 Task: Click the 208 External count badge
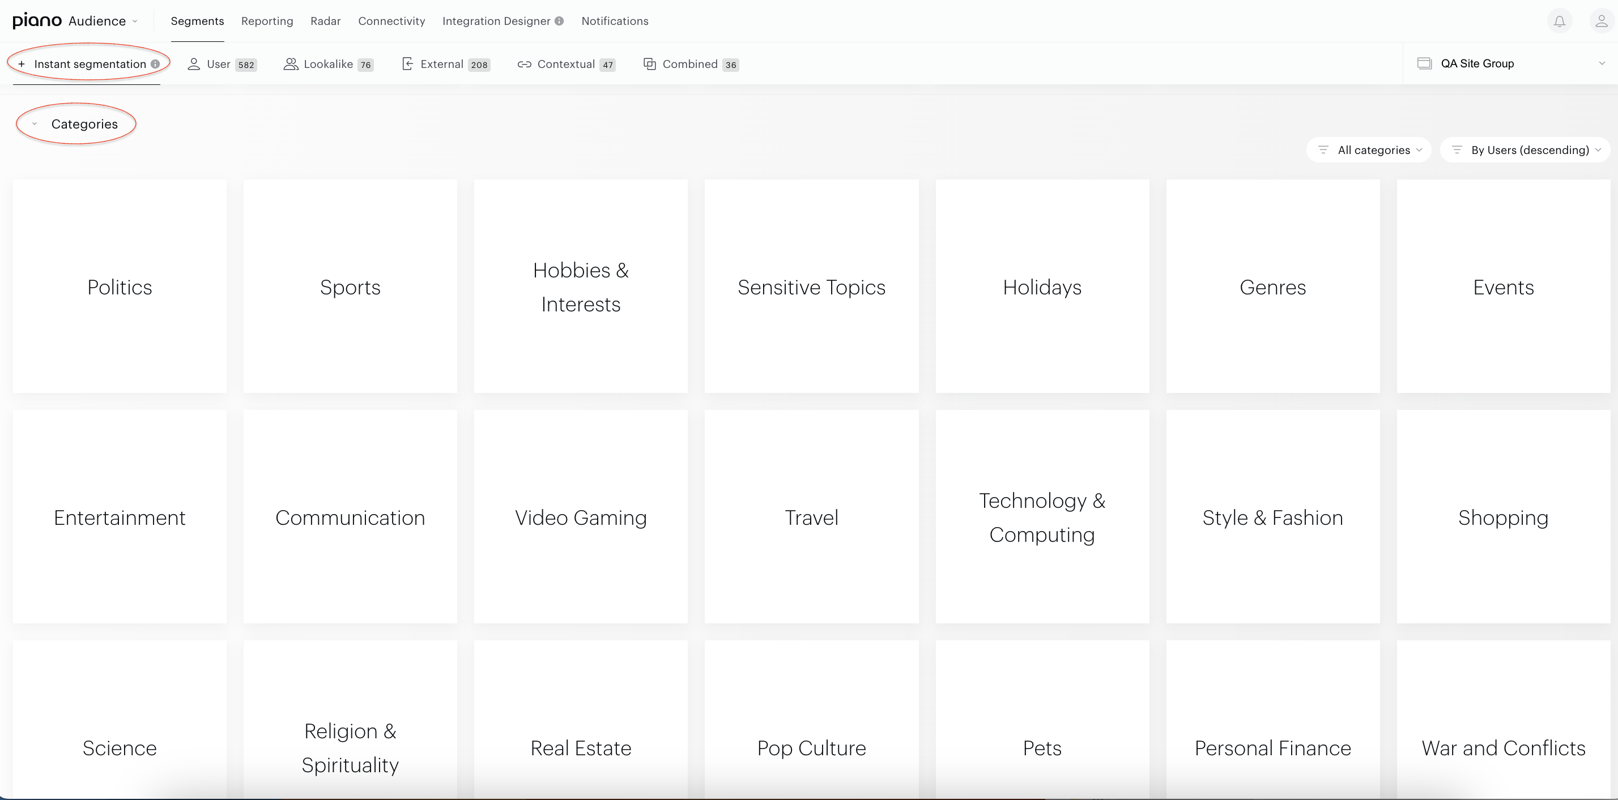[x=479, y=65]
